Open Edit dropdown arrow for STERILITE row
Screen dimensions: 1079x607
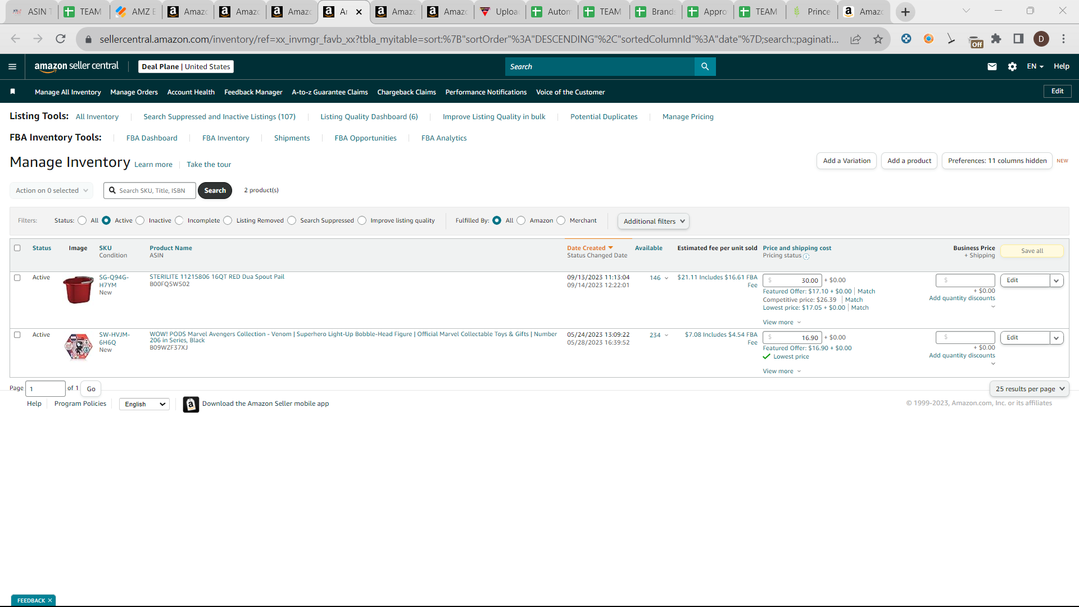[1057, 280]
